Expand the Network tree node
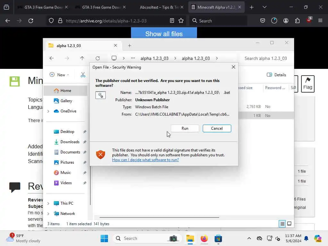The height and width of the screenshot is (246, 328). 48,214
